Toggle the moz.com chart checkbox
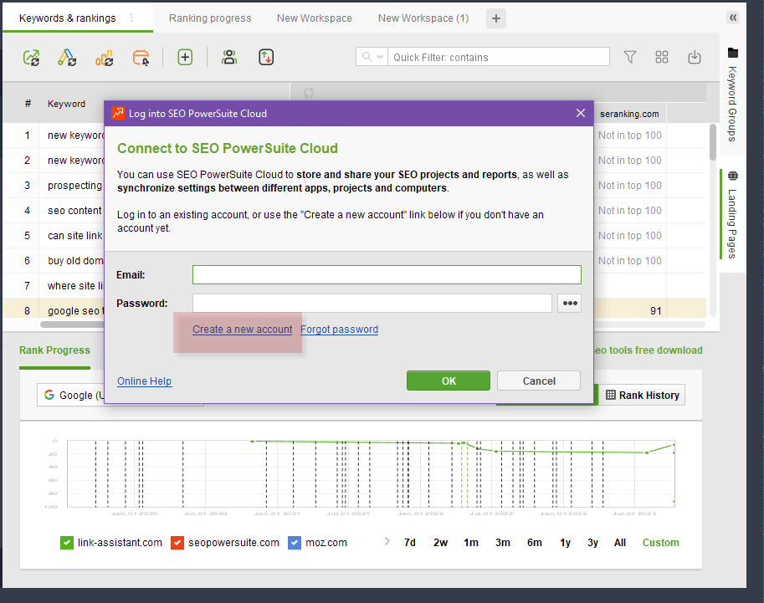The height and width of the screenshot is (603, 764). pyautogui.click(x=295, y=543)
